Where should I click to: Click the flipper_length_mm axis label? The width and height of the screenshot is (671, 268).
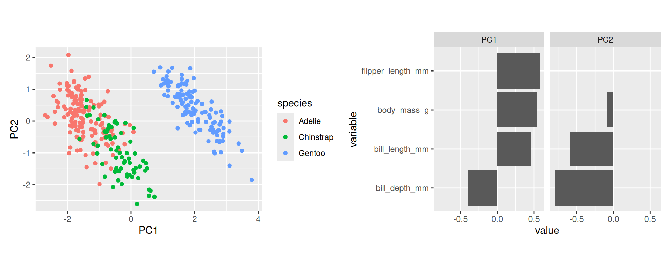tap(395, 71)
